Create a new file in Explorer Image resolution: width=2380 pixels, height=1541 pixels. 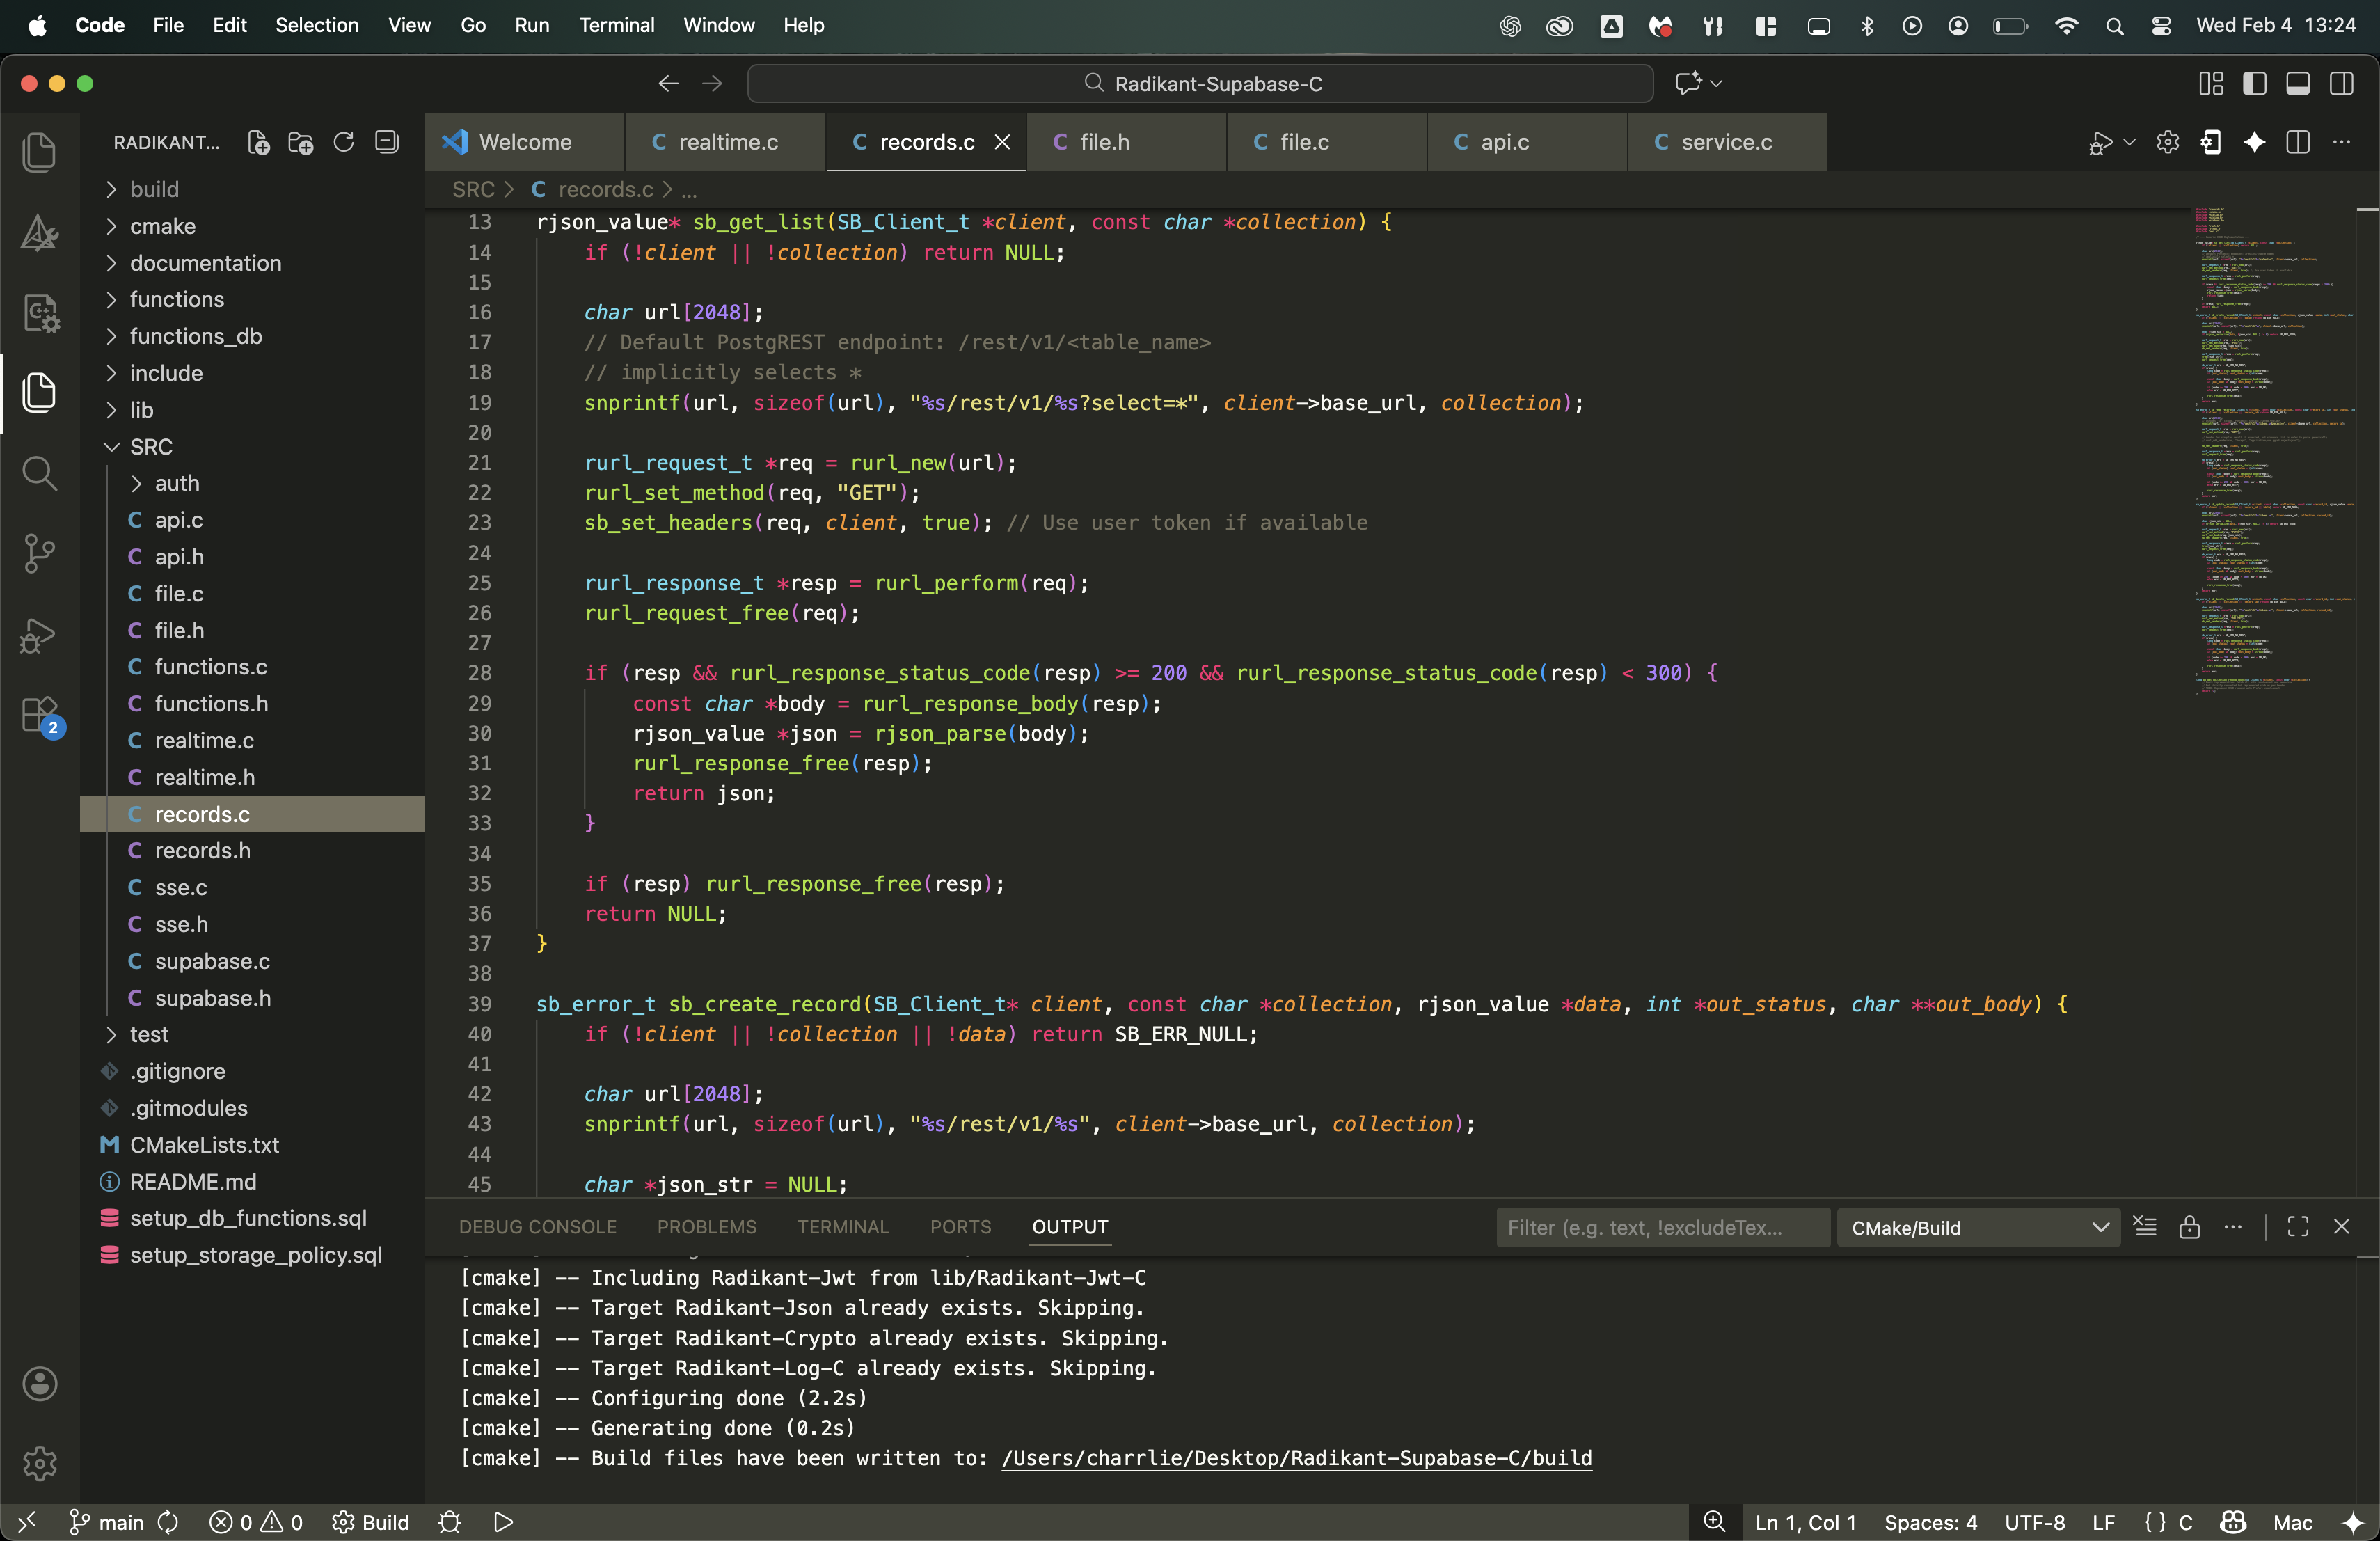(x=258, y=142)
